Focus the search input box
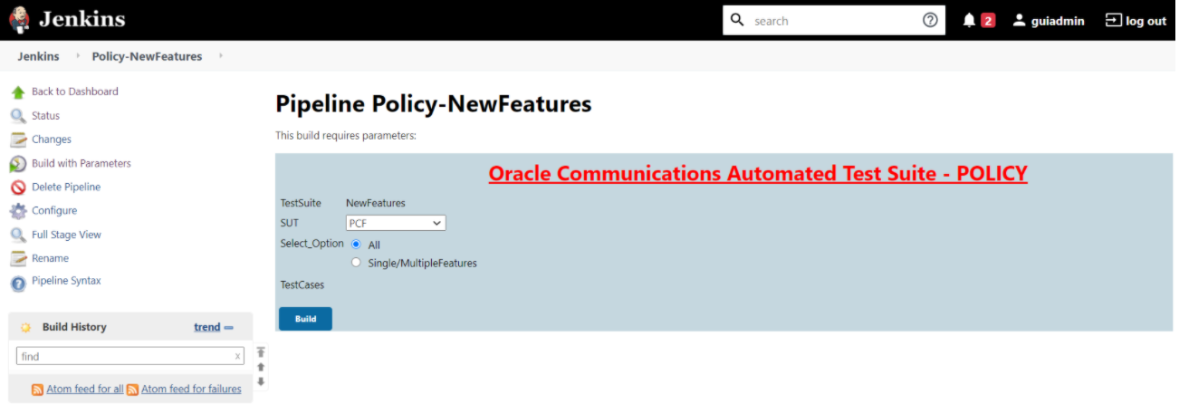Image resolution: width=1179 pixels, height=404 pixels. coord(834,20)
